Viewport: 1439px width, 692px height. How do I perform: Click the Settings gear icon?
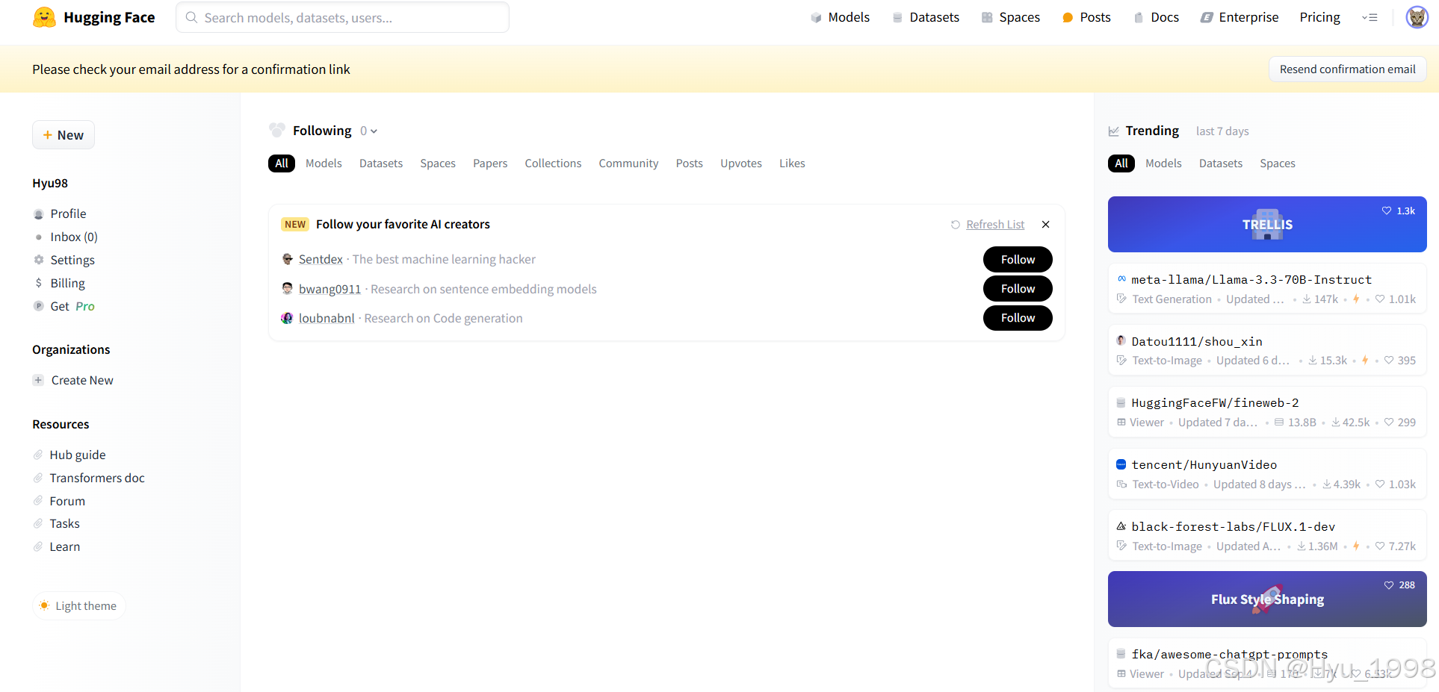point(39,260)
